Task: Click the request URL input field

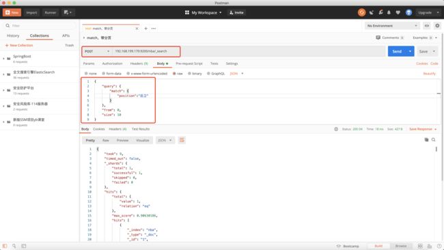Action: click(x=249, y=51)
